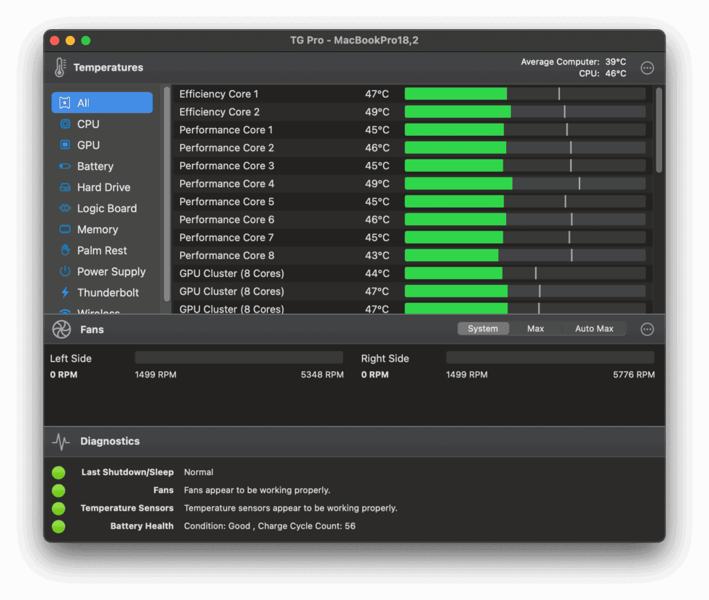Viewport: 709px width, 600px height.
Task: Click Temperature sensors working properly message
Action: point(290,508)
